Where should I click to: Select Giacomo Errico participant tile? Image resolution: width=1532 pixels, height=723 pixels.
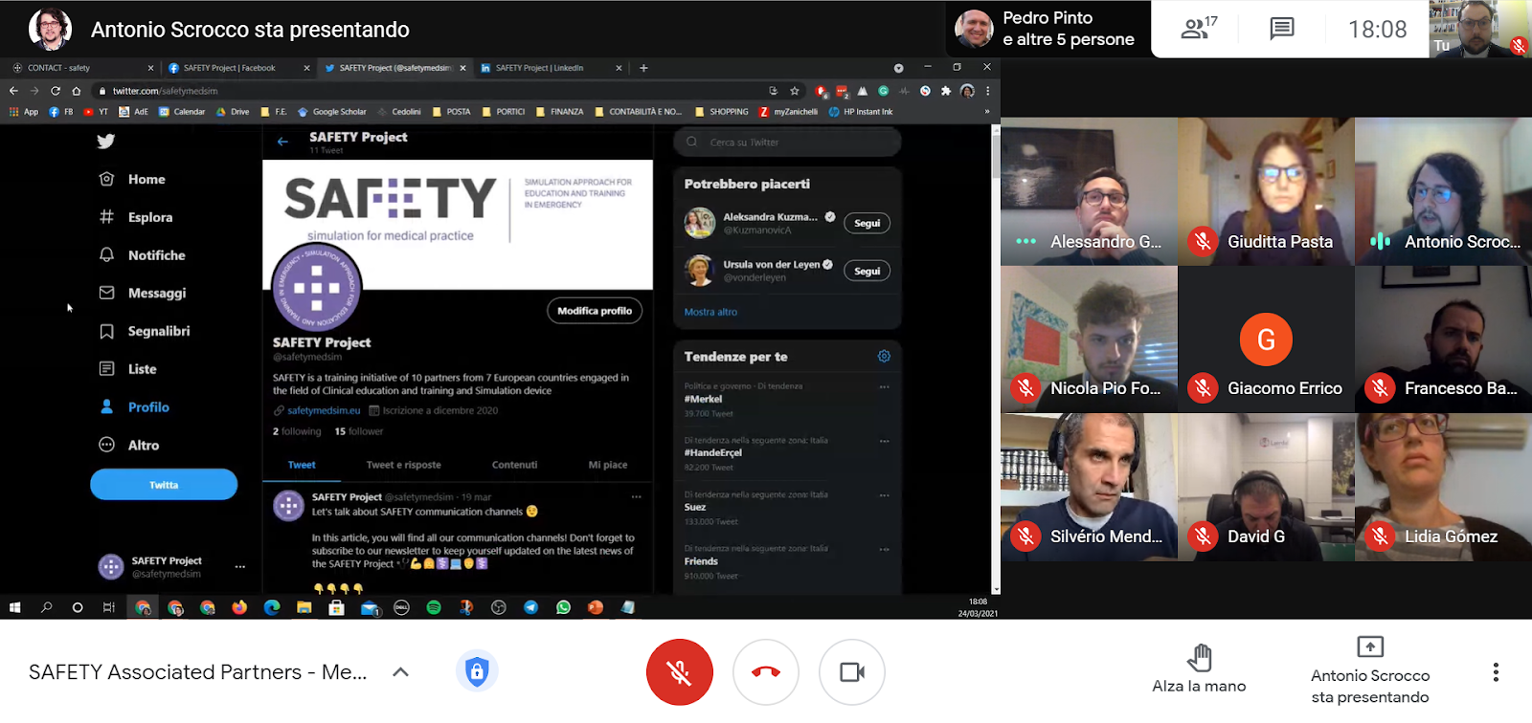[x=1266, y=340]
